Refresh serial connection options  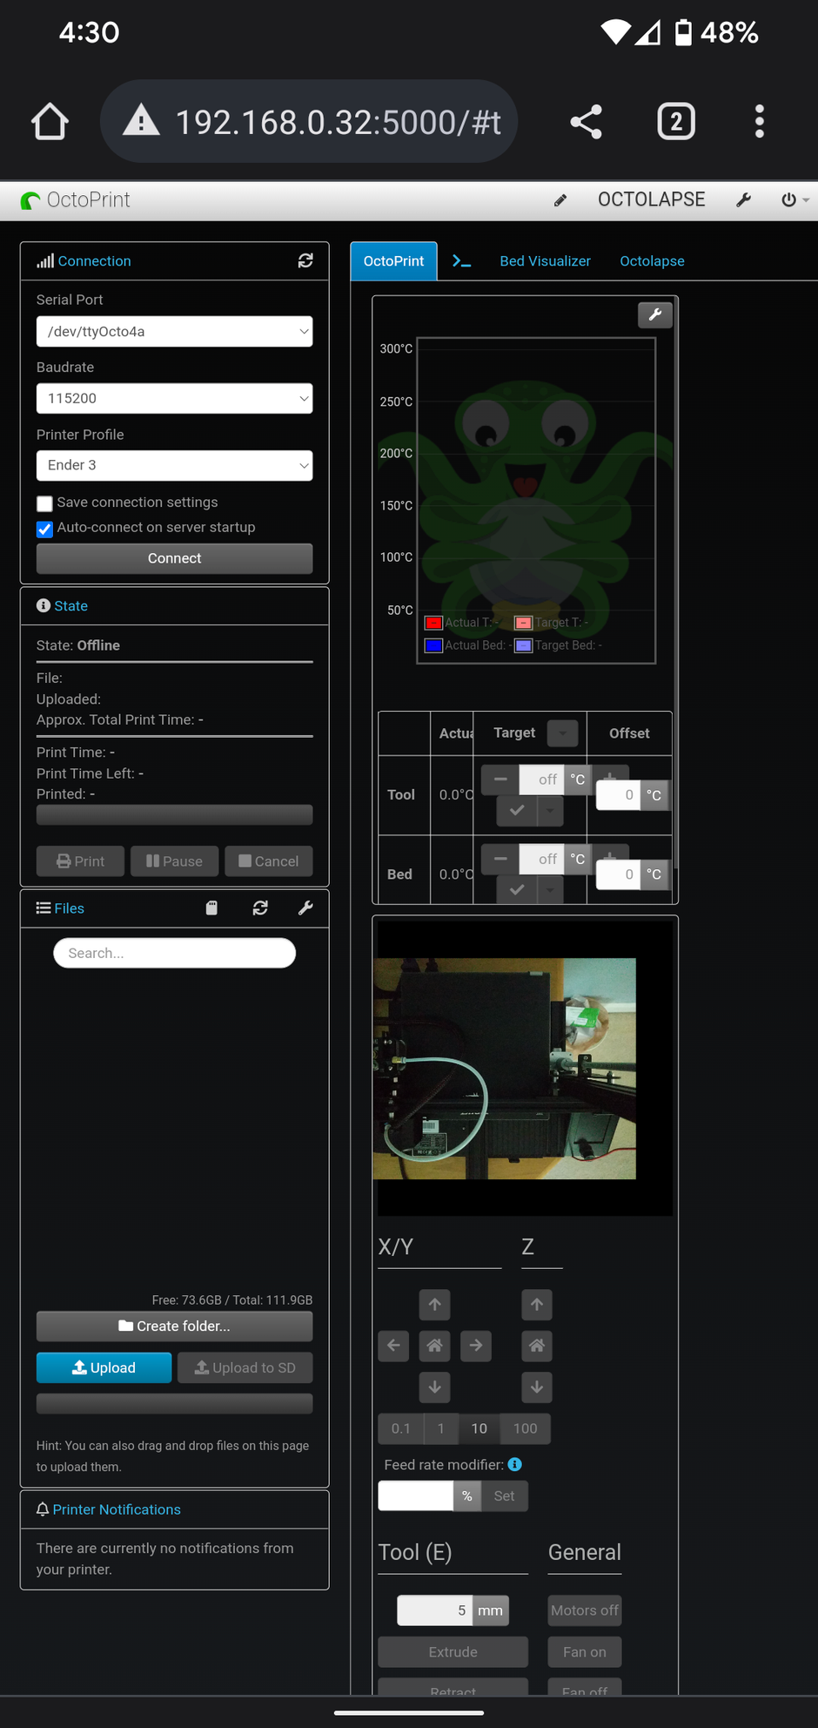(x=305, y=260)
